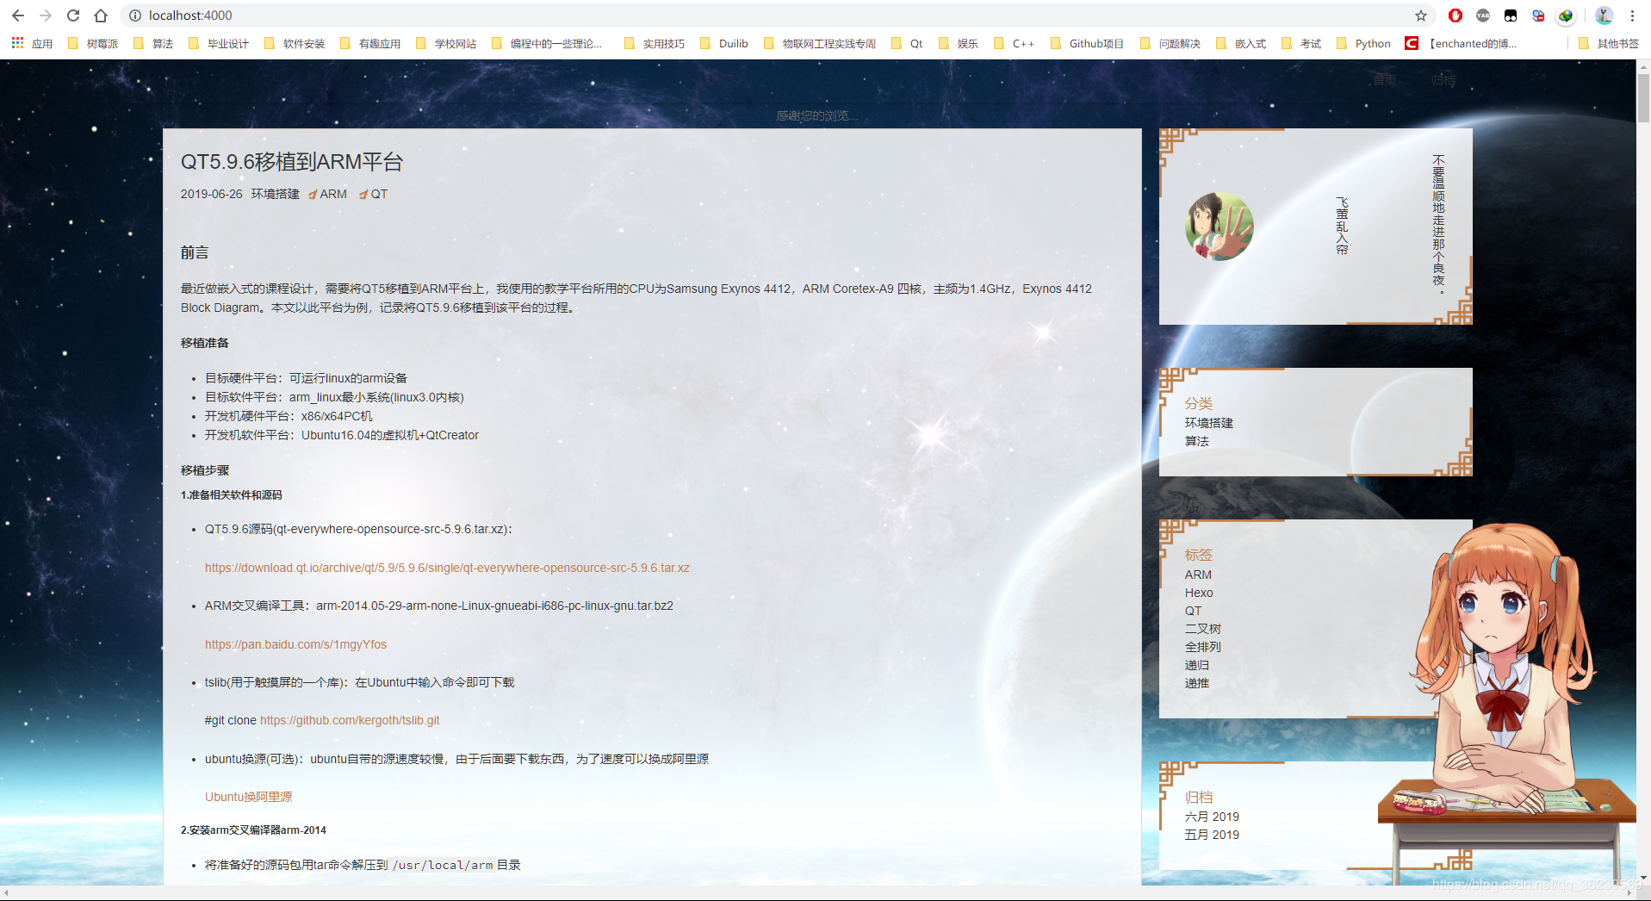The width and height of the screenshot is (1651, 901).
Task: Select the 归档 navigation menu item
Action: tap(1443, 79)
